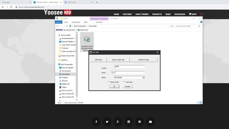Screen dimensions: 229x129
Task: Click the Pinterest icon in website footer
Action: (140, 122)
